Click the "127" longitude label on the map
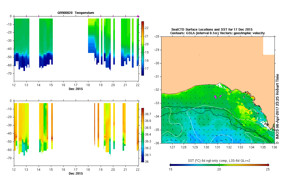 [x=172, y=147]
